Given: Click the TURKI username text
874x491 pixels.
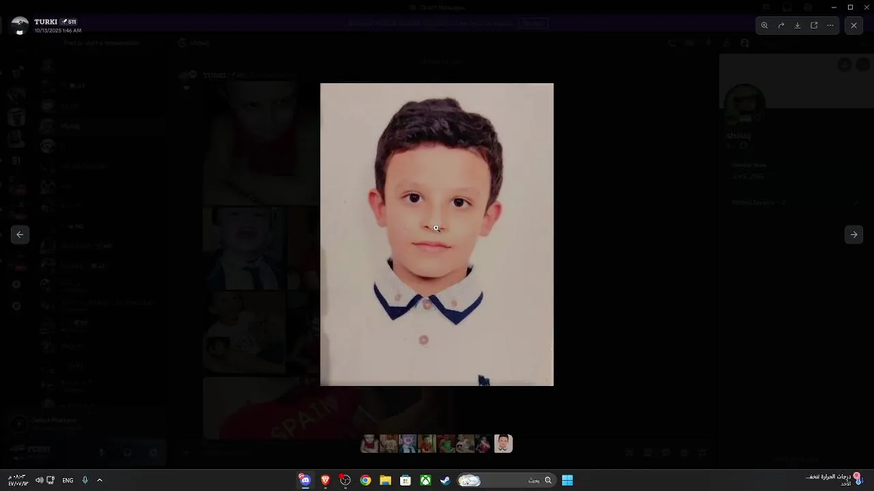Looking at the screenshot, I should pyautogui.click(x=46, y=22).
